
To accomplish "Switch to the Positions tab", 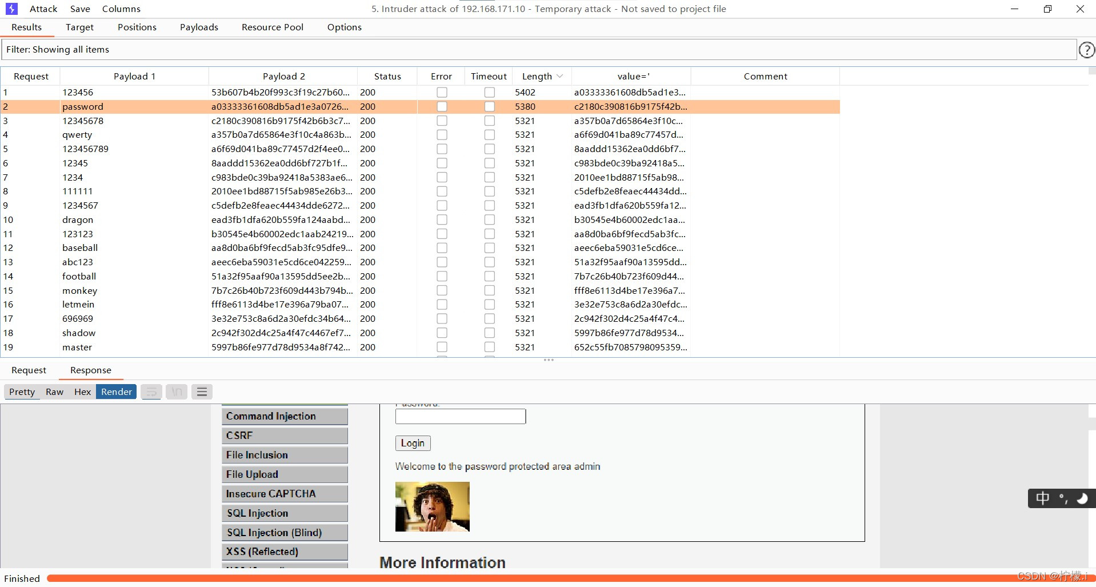I will point(137,27).
